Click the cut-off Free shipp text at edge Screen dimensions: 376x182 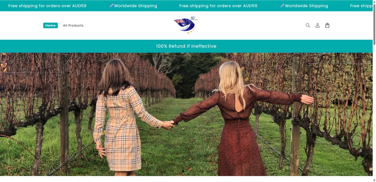[x=361, y=6]
